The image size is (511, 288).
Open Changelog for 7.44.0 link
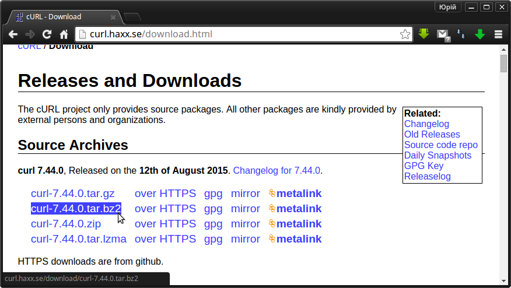tap(276, 170)
